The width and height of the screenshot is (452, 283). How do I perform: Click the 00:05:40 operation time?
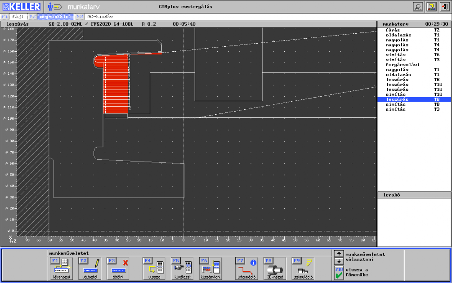(184, 24)
